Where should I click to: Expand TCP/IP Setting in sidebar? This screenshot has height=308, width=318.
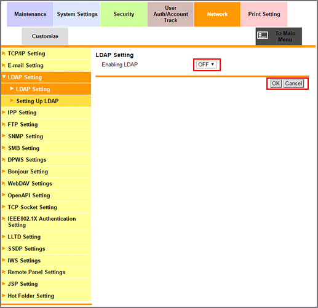click(x=46, y=53)
